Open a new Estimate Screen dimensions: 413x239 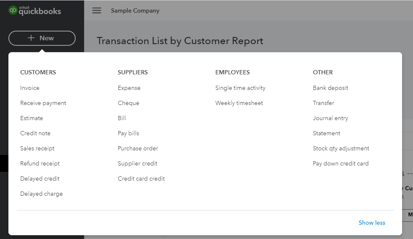click(32, 118)
